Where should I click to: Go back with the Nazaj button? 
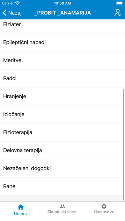coord(12,13)
